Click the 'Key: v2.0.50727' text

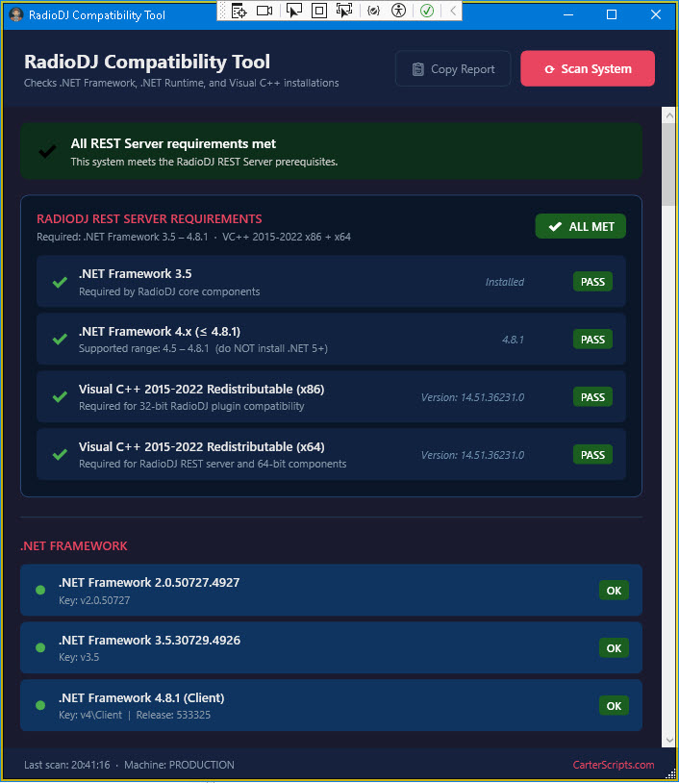click(x=94, y=600)
